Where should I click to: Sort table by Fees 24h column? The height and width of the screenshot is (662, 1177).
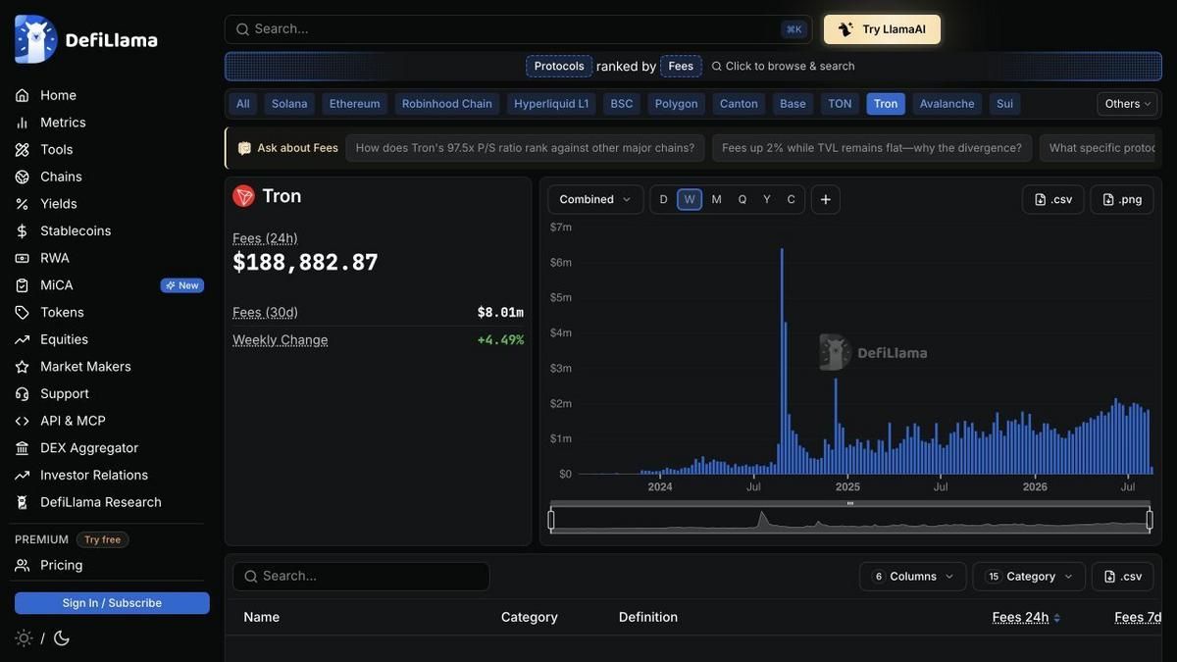[1026, 618]
